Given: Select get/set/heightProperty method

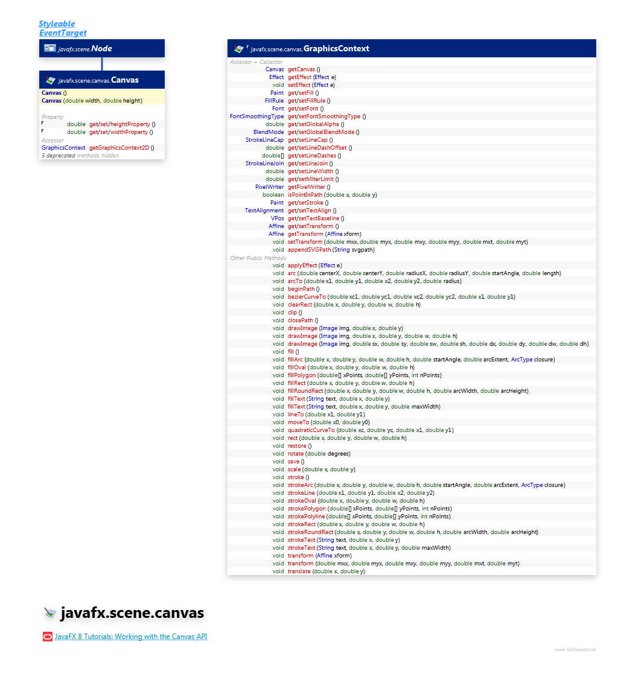Looking at the screenshot, I should (x=122, y=124).
